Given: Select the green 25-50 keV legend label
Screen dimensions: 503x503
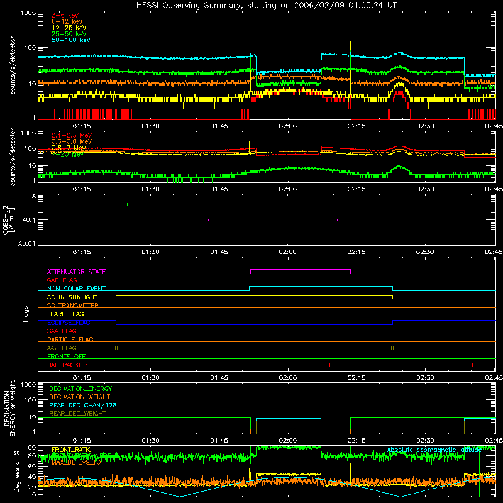Looking at the screenshot, I should click(x=69, y=34).
